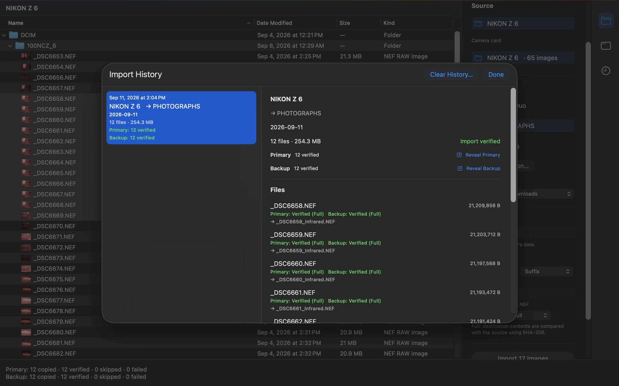This screenshot has height=386, width=619.
Task: Select file row _DSC6675.NEF
Action: click(51, 279)
